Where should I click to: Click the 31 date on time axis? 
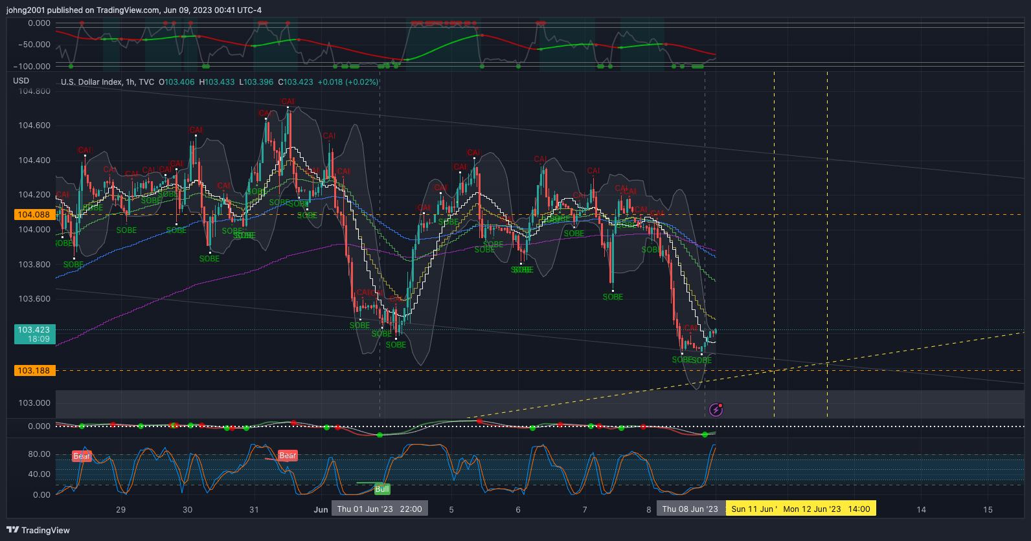[x=254, y=510]
